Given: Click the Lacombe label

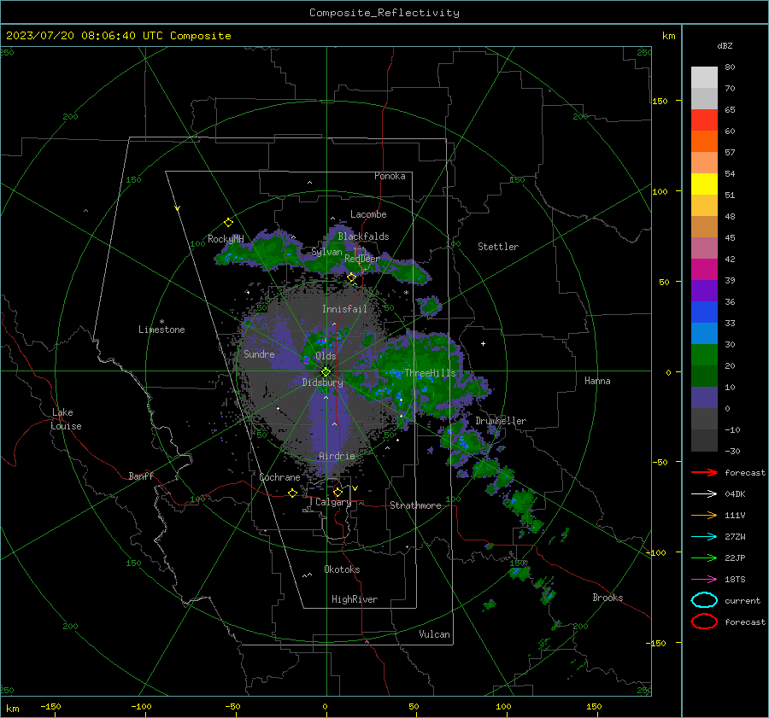Looking at the screenshot, I should coord(368,214).
